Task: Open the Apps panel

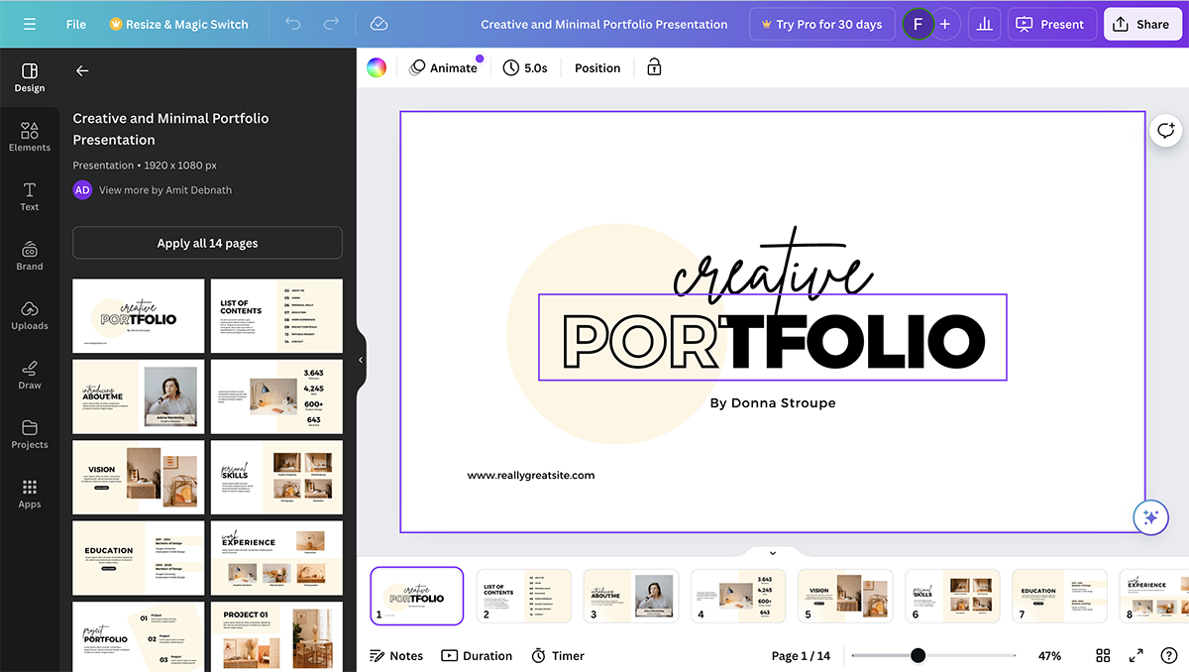Action: click(29, 494)
